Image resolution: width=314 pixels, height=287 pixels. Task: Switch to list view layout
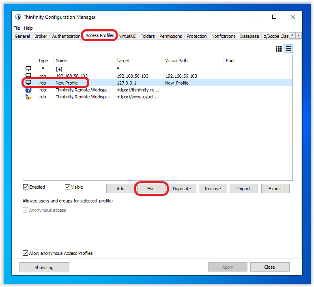click(x=288, y=49)
